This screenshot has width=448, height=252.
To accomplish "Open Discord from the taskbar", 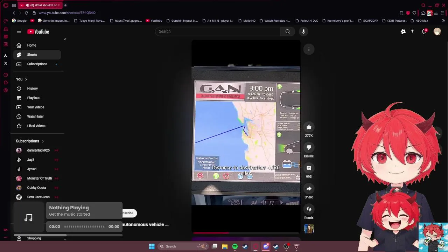I will pyautogui.click(x=266, y=246).
